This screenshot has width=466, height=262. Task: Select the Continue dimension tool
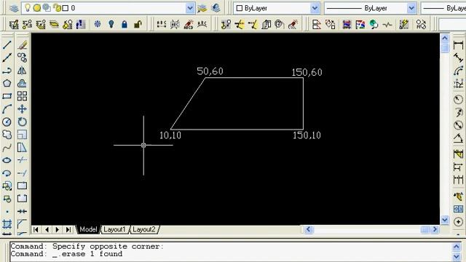click(x=458, y=180)
